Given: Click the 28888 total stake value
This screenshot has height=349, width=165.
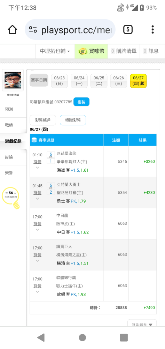Looking at the screenshot, I should tap(121, 307).
